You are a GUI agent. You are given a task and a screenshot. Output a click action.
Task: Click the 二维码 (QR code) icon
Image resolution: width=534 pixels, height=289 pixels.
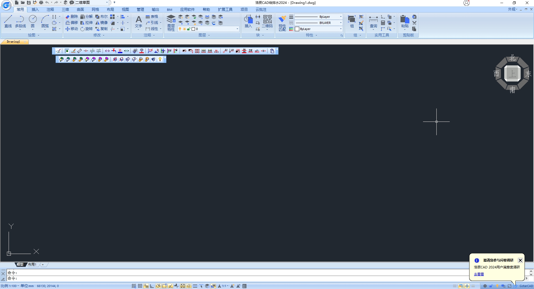pos(267,21)
